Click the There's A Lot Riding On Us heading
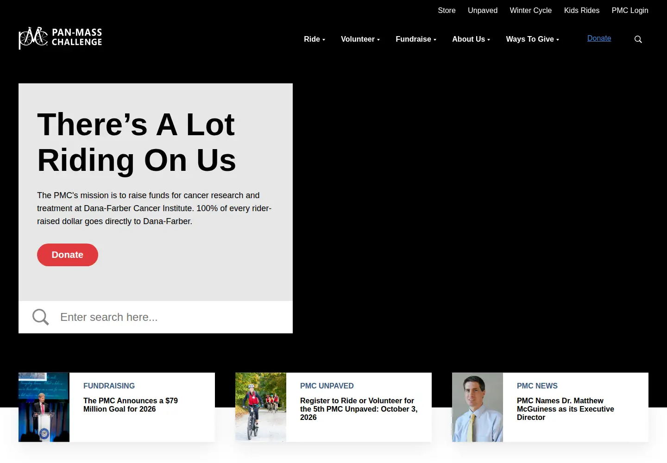The width and height of the screenshot is (667, 463). (137, 142)
